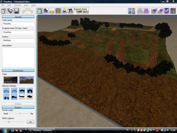Select the dark mountain environment thumbnail
Viewport: 177px width, 133px height.
pos(11,80)
